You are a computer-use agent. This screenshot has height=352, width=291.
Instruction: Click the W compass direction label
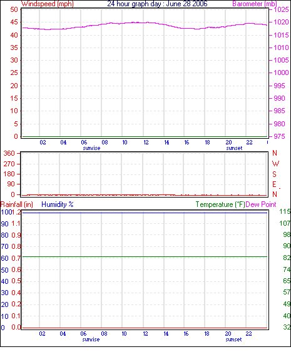click(275, 164)
